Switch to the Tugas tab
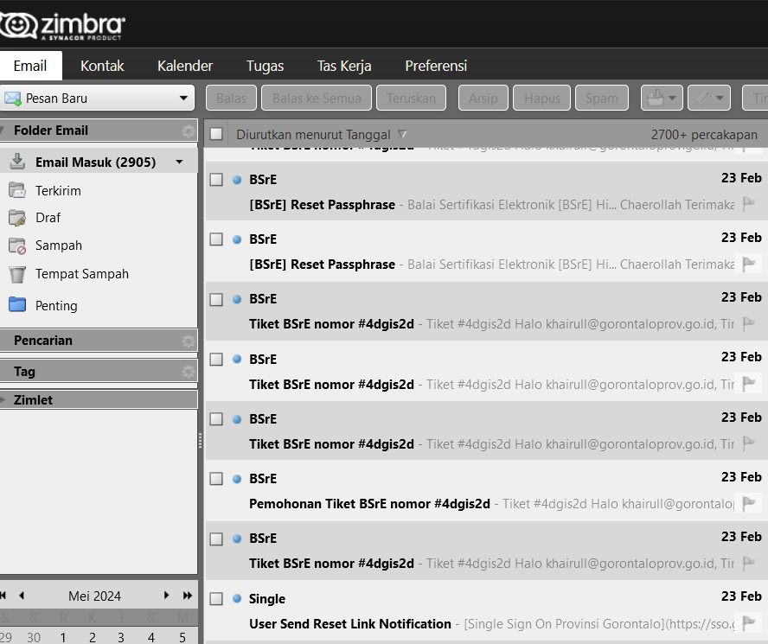The height and width of the screenshot is (644, 768). [x=265, y=66]
